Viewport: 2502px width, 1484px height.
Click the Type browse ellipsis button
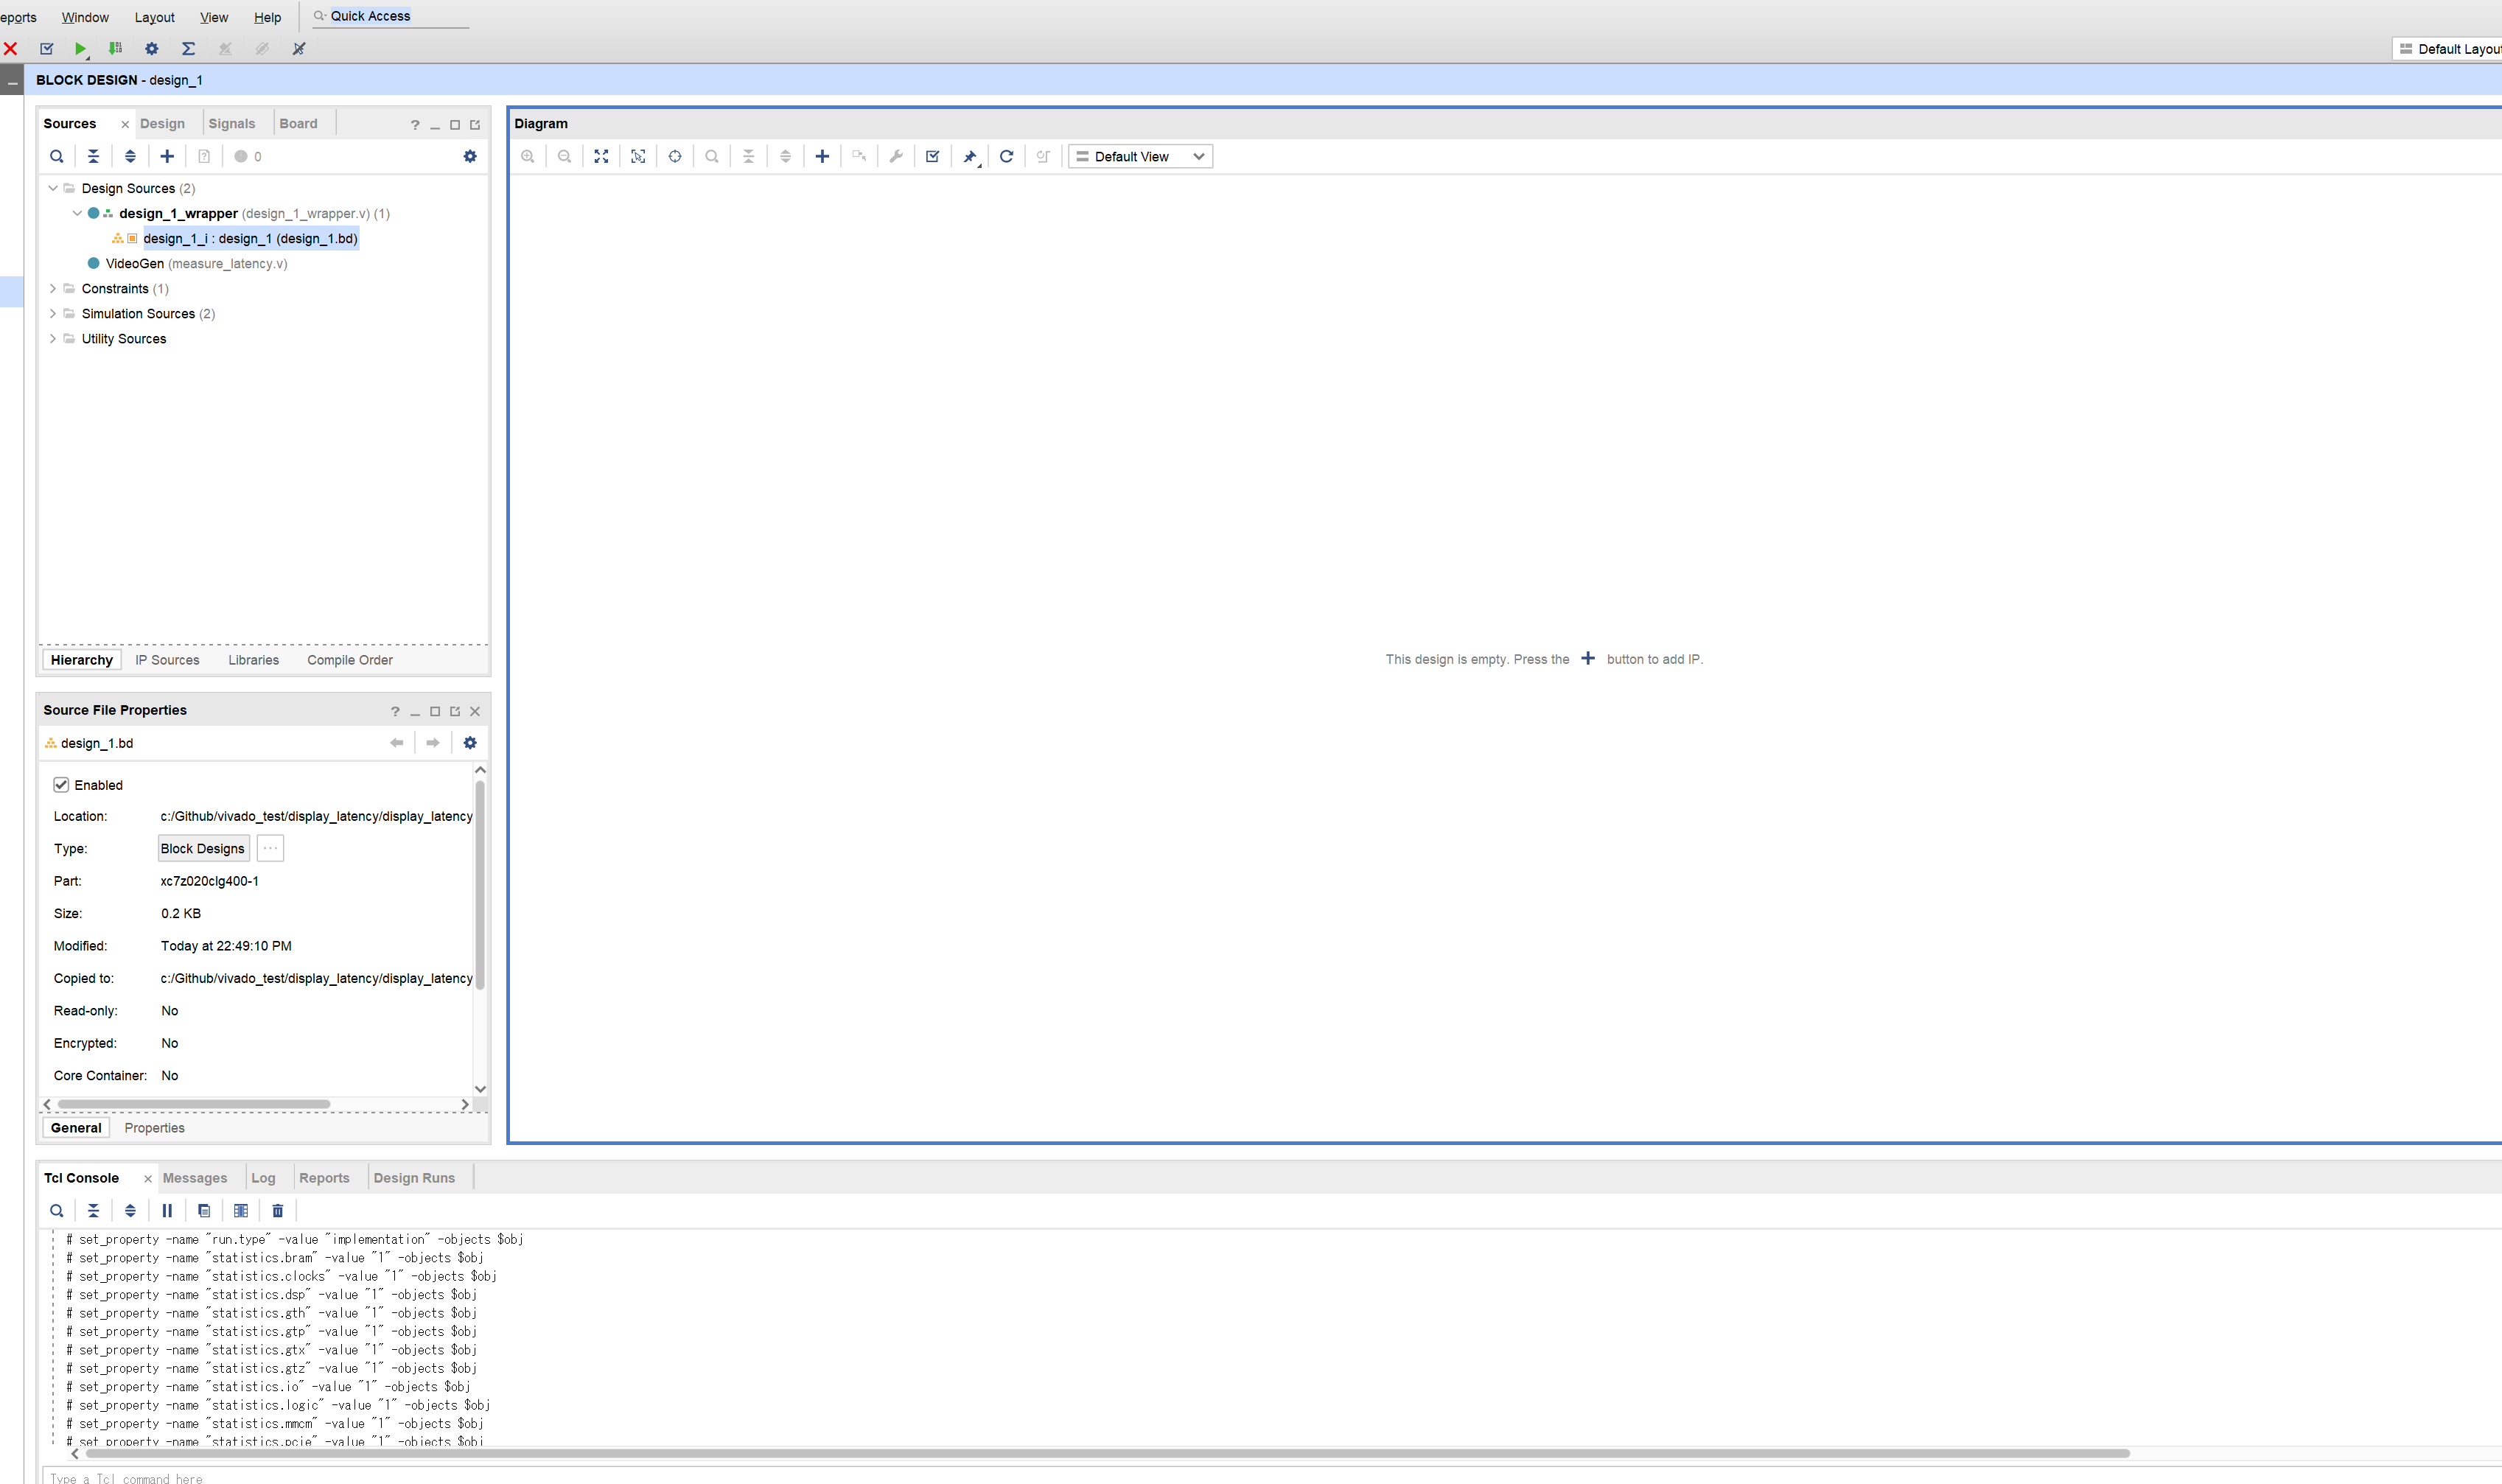270,848
